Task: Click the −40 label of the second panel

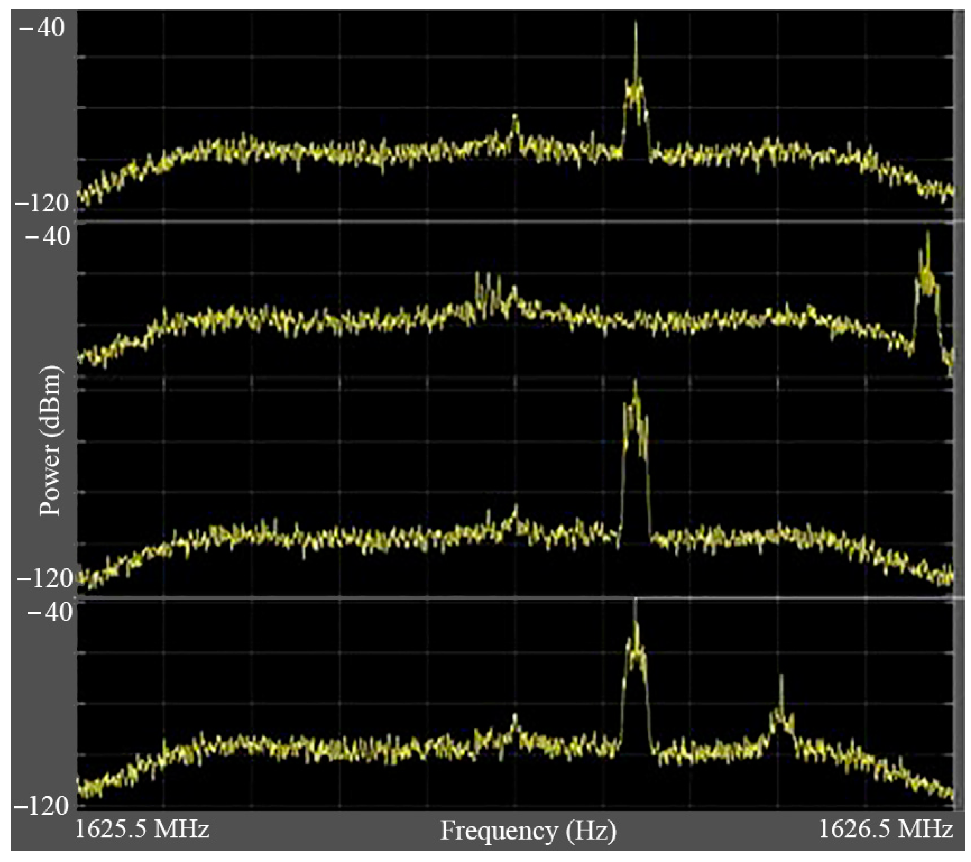Action: (x=47, y=236)
